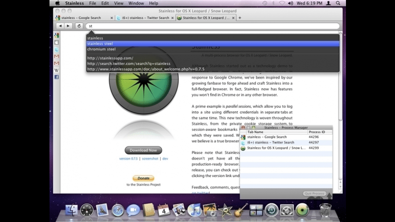
Task: Choose the "stainless" suggestion
Action: pos(213,38)
